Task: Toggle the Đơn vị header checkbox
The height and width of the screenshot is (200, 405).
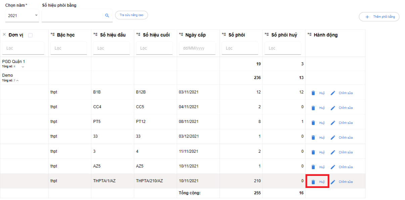Action: point(31,35)
